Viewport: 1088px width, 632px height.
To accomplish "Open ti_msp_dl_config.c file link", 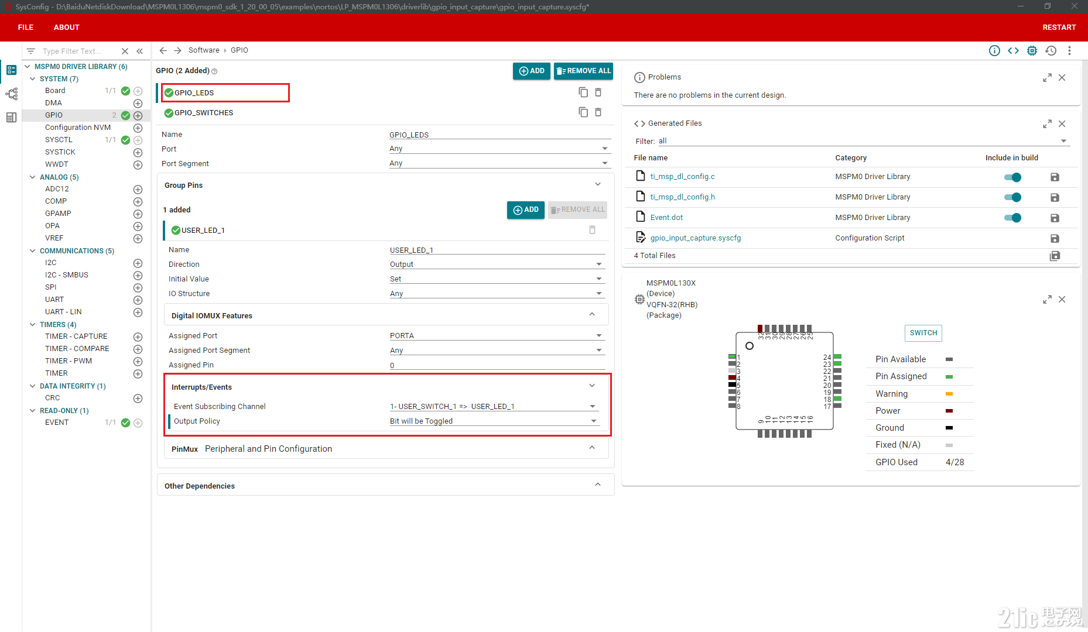I will (682, 177).
